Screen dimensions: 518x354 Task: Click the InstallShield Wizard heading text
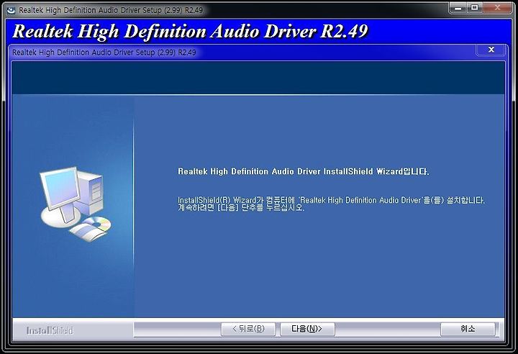[304, 171]
